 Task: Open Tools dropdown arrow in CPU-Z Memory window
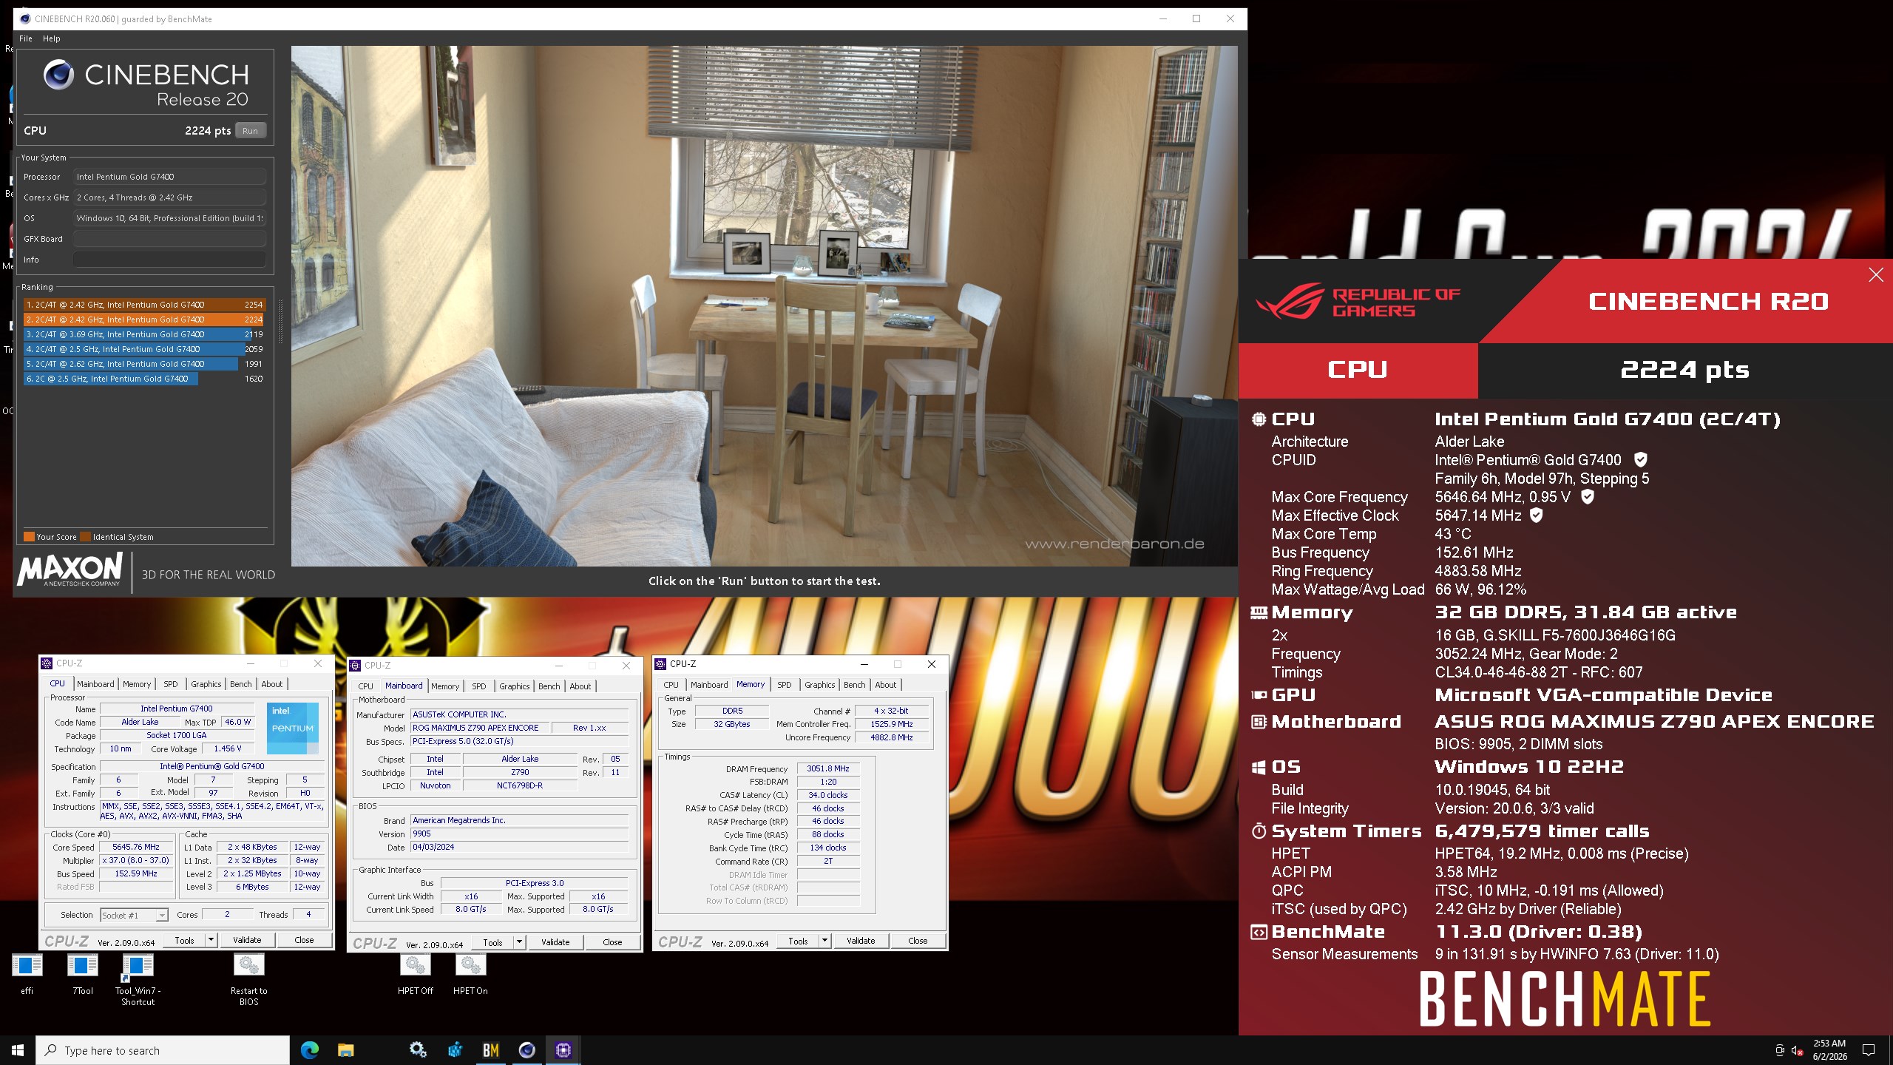[x=824, y=941]
